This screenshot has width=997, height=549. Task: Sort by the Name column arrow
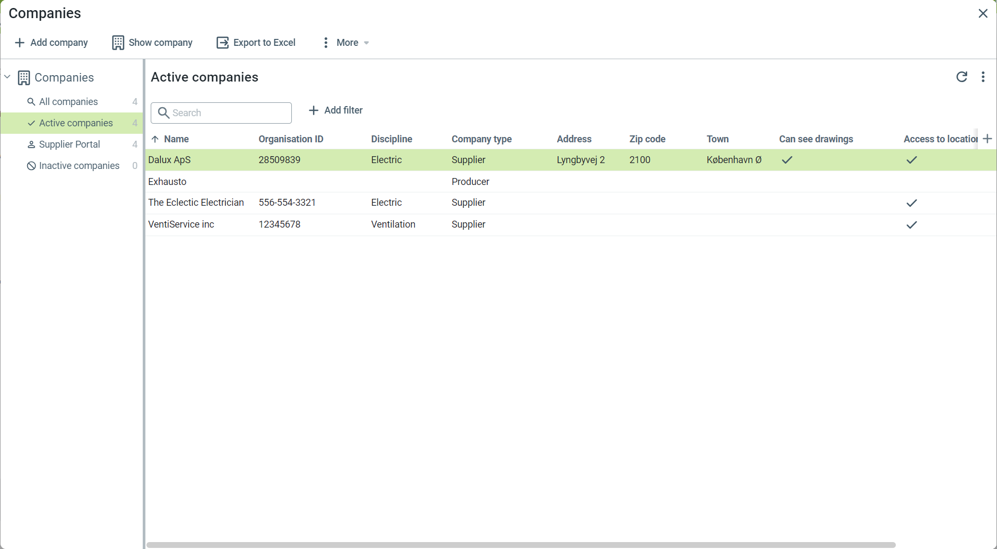point(155,139)
